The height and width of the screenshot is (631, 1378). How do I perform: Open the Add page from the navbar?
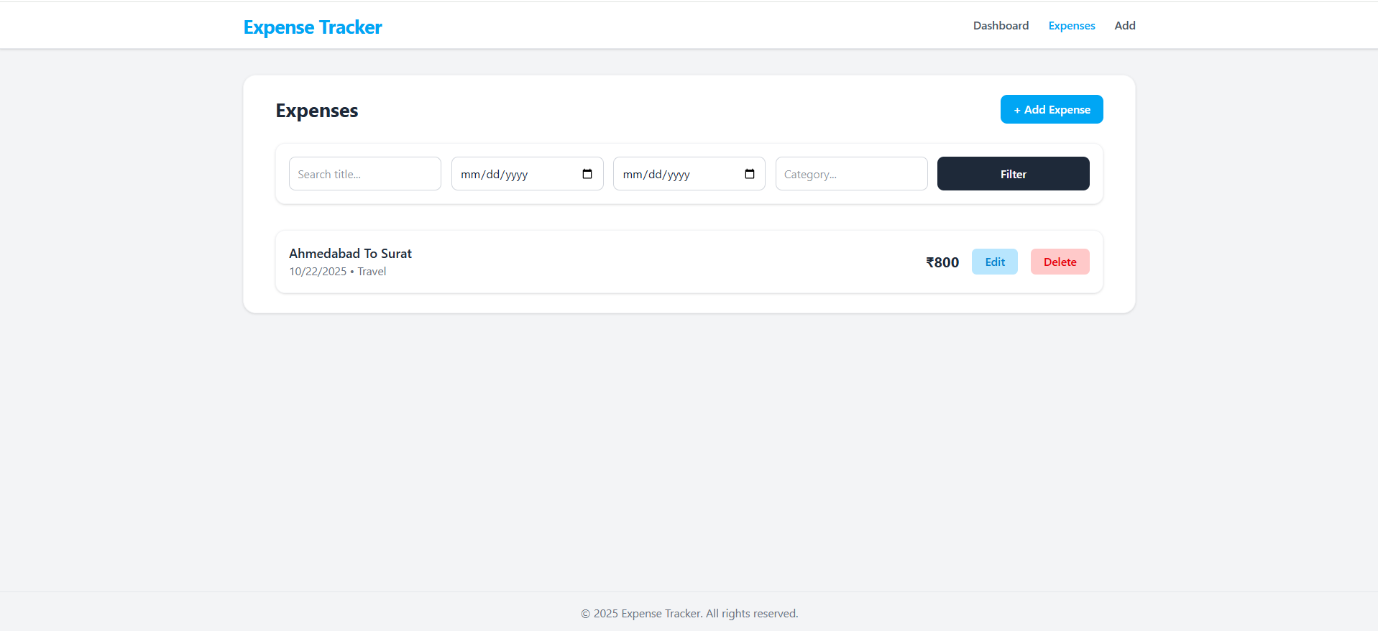pyautogui.click(x=1124, y=26)
